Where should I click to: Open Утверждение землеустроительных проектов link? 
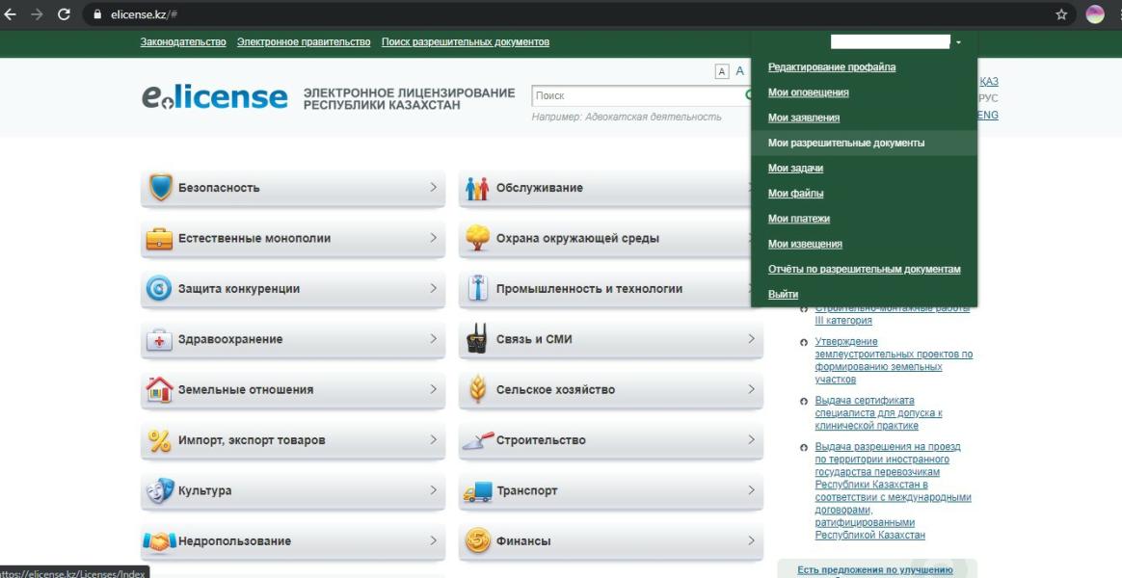coord(893,360)
